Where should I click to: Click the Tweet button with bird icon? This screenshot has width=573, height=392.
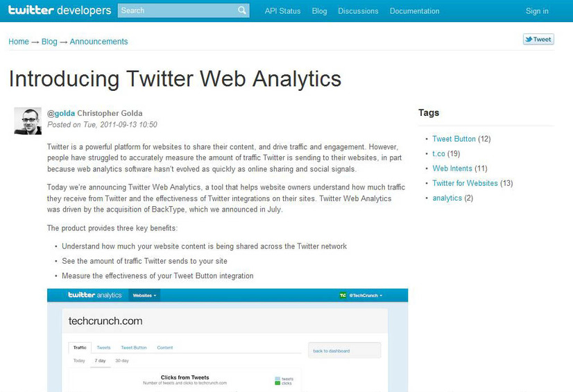538,40
